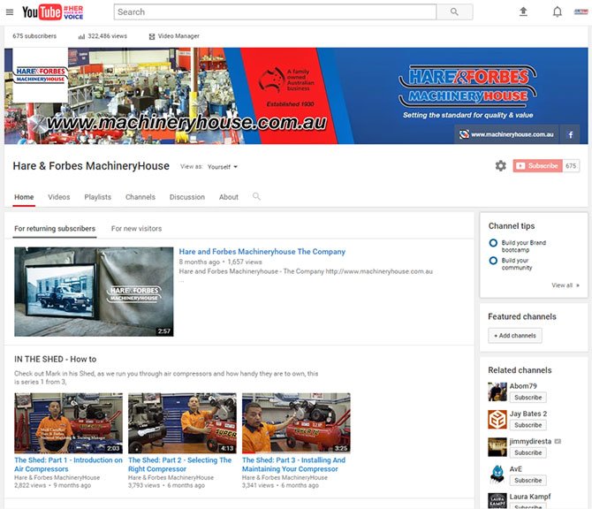Open the notifications bell
This screenshot has height=509, width=592.
click(x=557, y=11)
